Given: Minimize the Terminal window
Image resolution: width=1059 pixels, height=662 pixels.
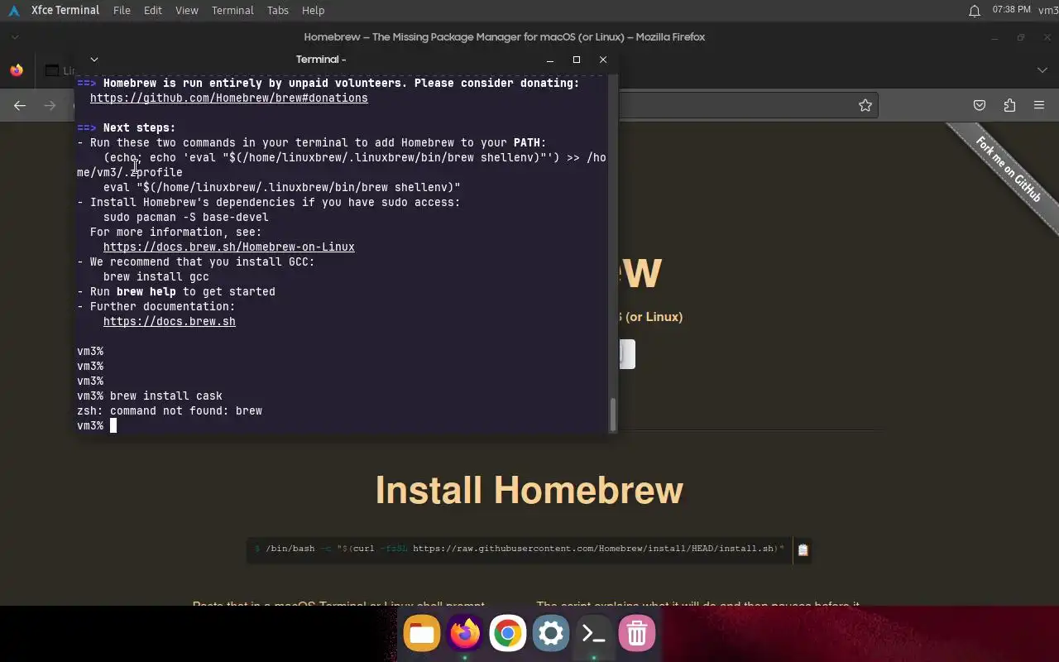Looking at the screenshot, I should click(550, 60).
